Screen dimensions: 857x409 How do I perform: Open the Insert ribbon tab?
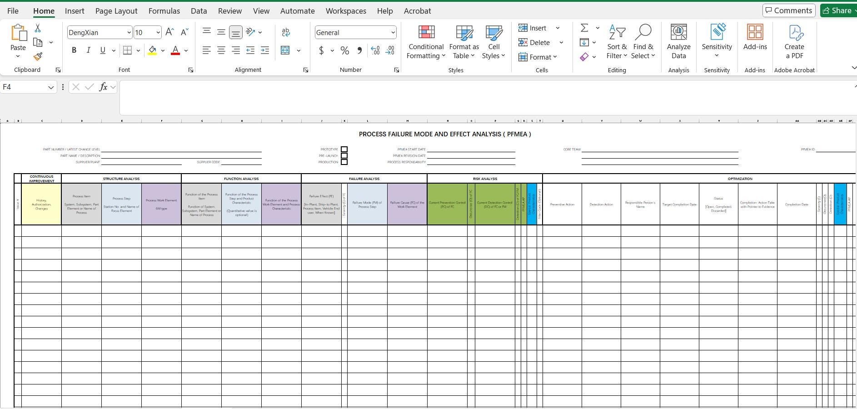(x=75, y=11)
